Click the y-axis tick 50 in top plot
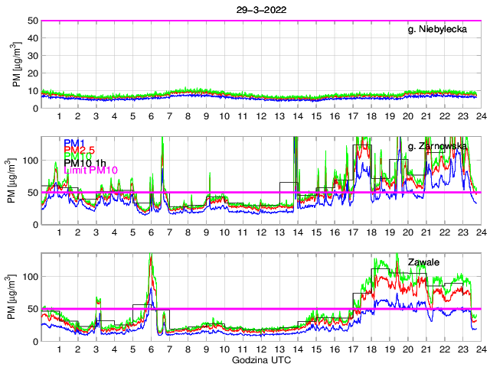Screen dimensions: 490x367 pos(33,21)
